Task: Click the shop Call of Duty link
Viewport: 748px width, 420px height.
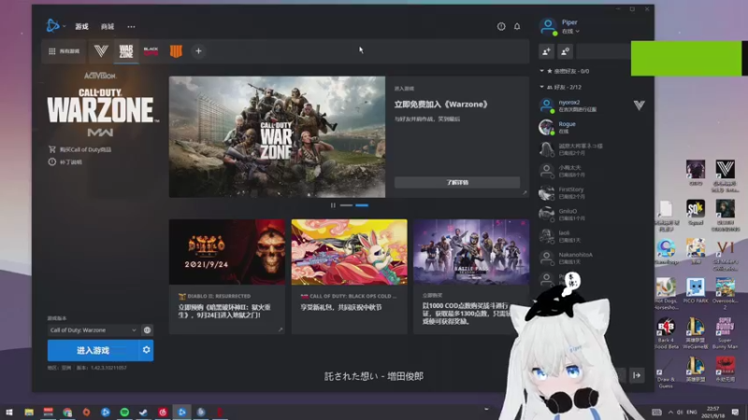Action: tap(79, 149)
